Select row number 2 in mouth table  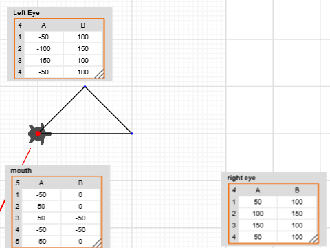pos(17,207)
